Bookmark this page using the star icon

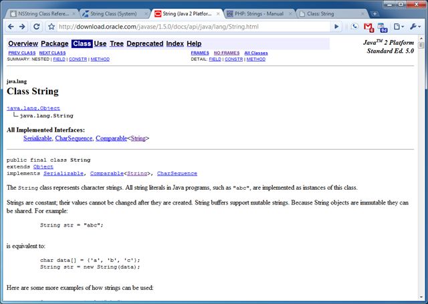(51, 27)
